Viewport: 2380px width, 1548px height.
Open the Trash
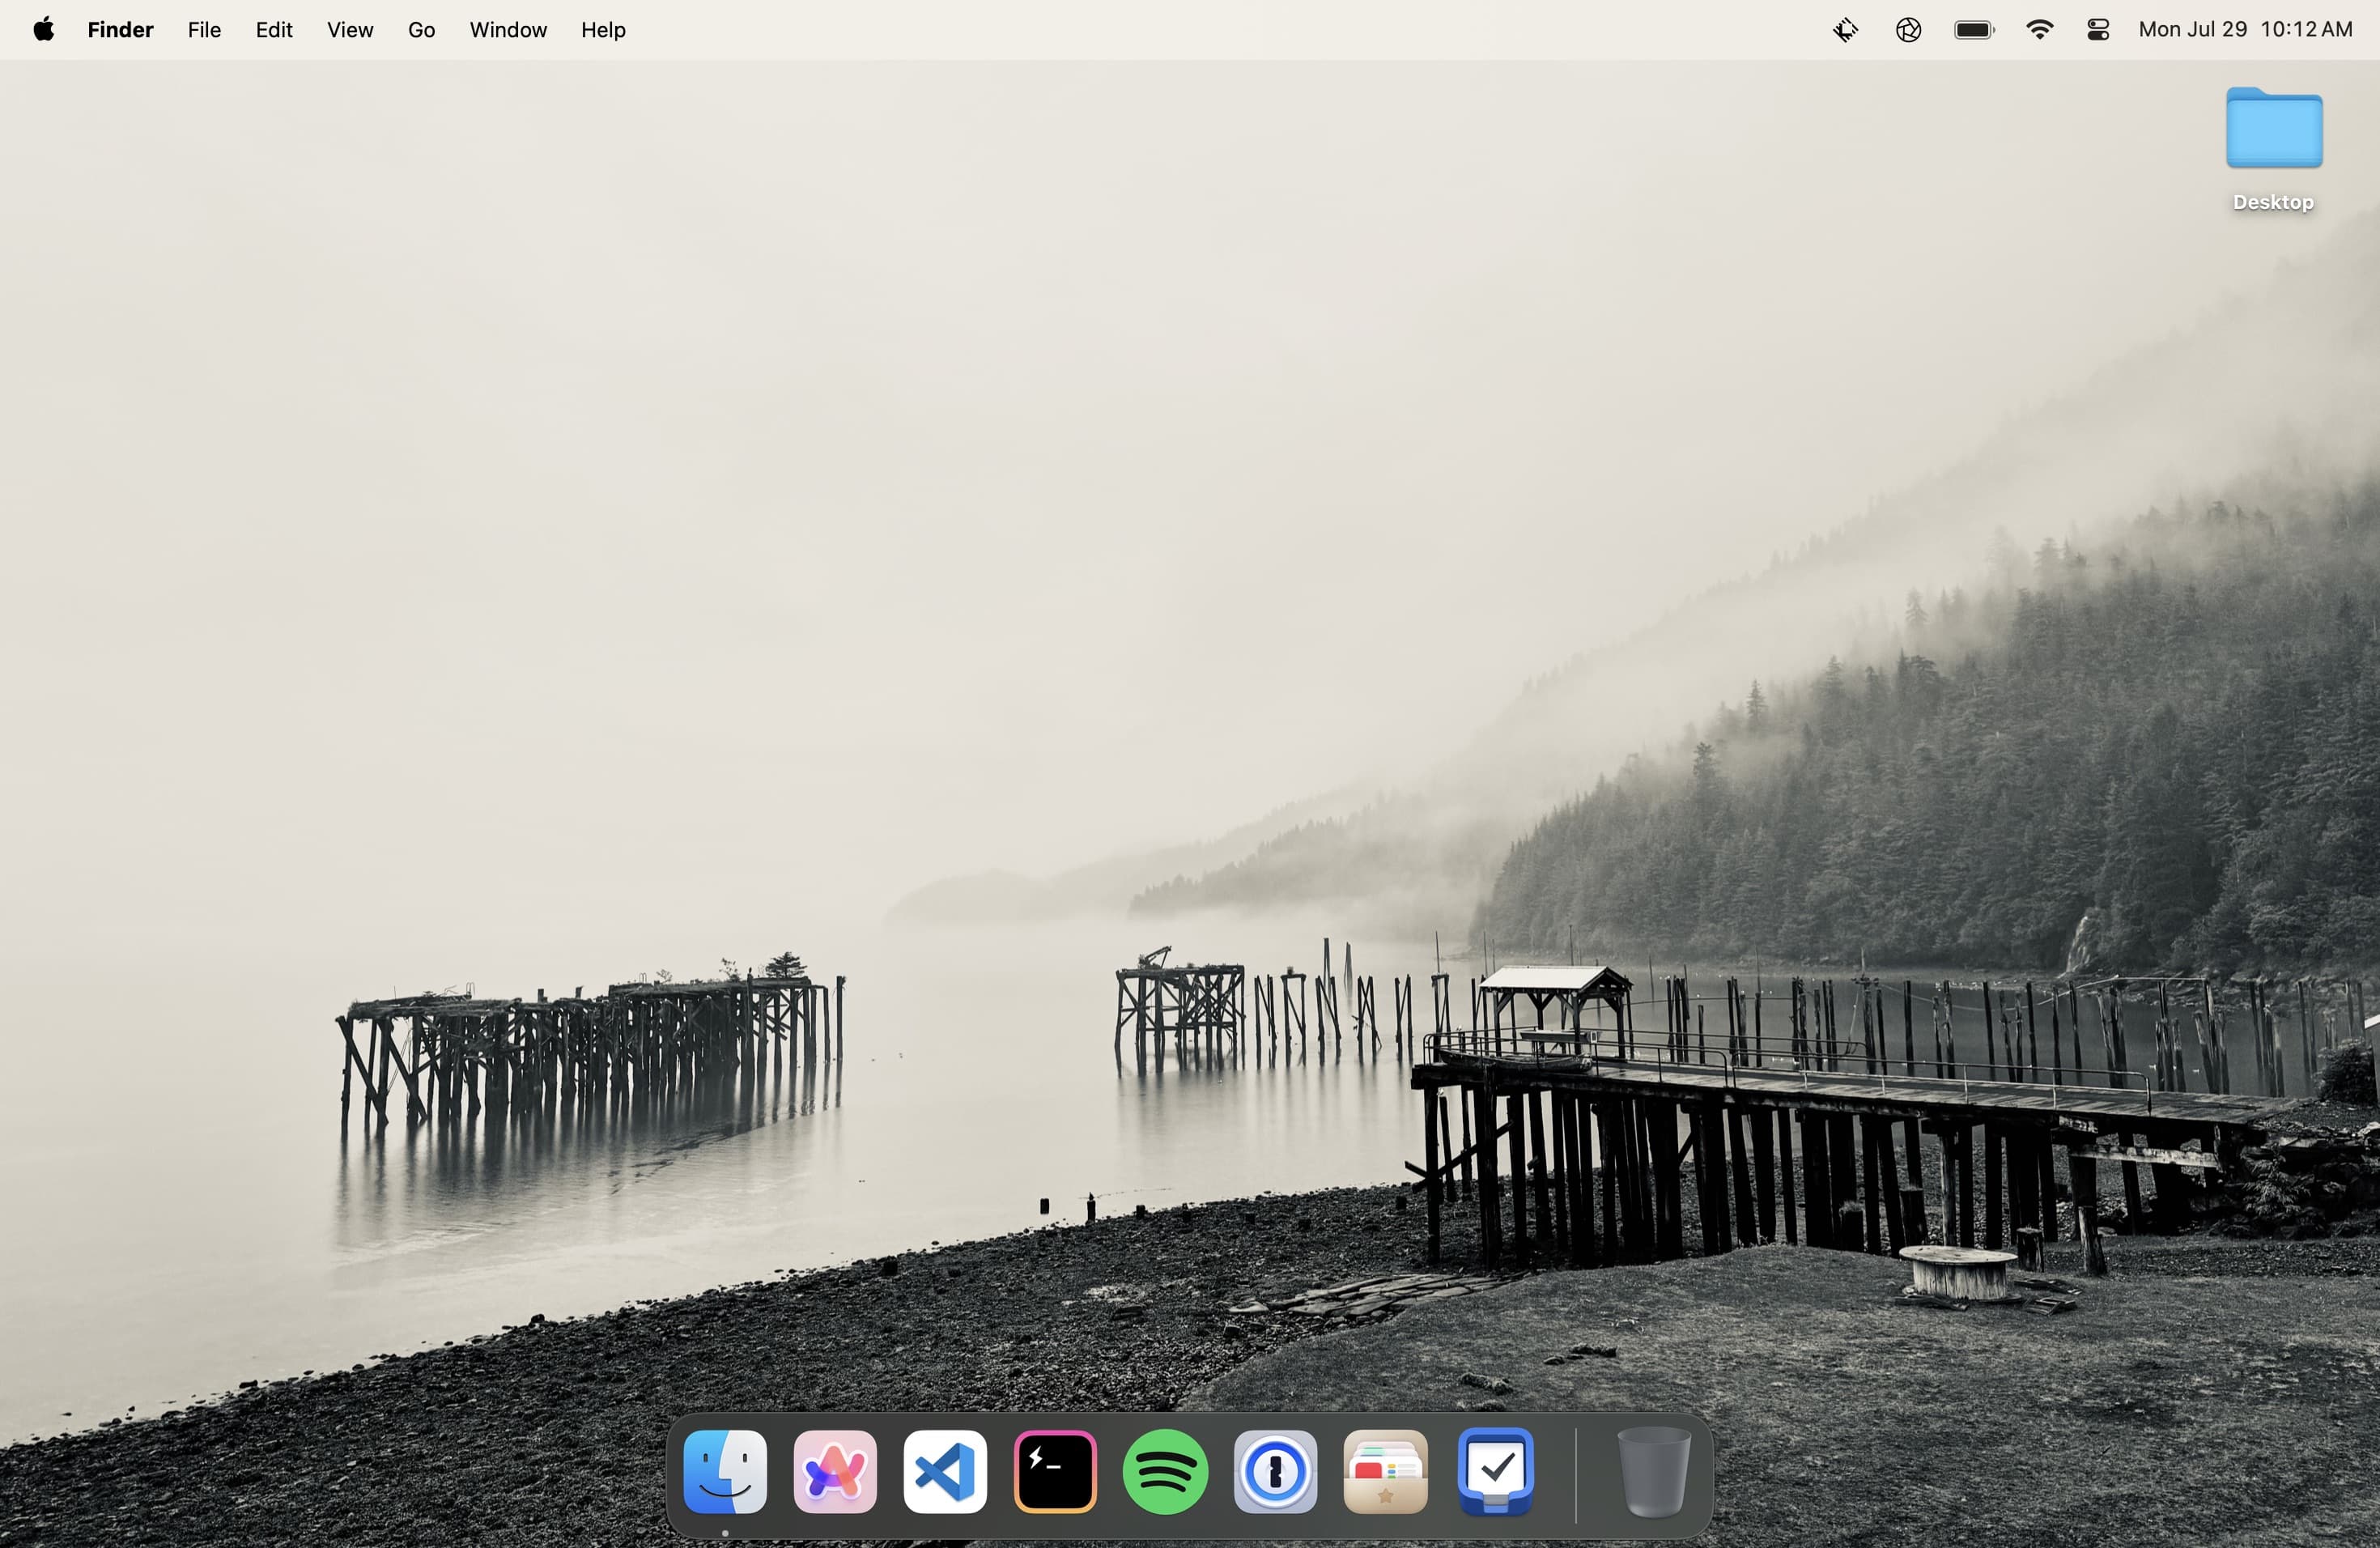(x=1652, y=1470)
